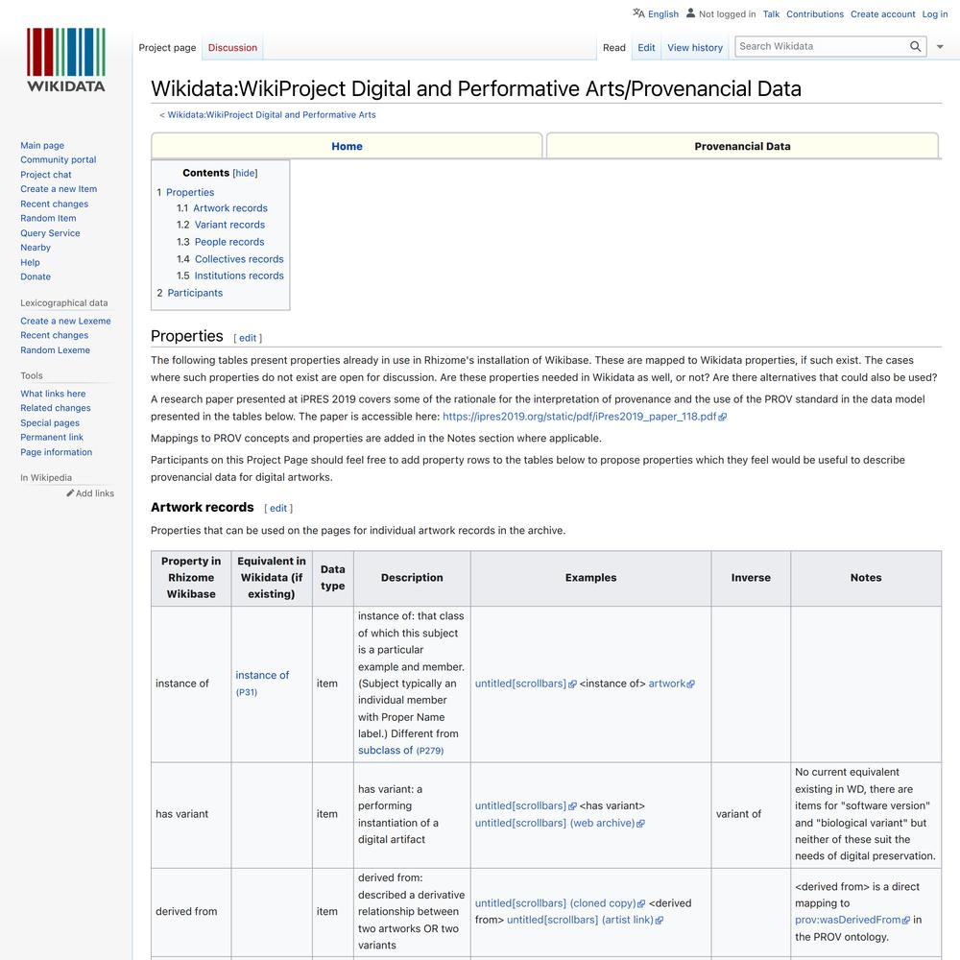The height and width of the screenshot is (960, 960).
Task: Switch to the Project page tab
Action: click(x=167, y=48)
